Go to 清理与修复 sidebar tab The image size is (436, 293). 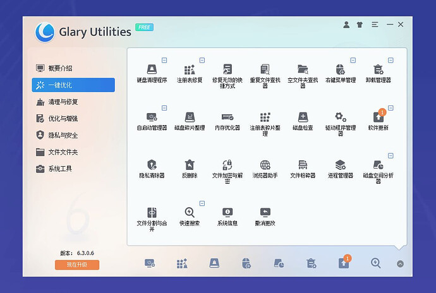(x=73, y=102)
